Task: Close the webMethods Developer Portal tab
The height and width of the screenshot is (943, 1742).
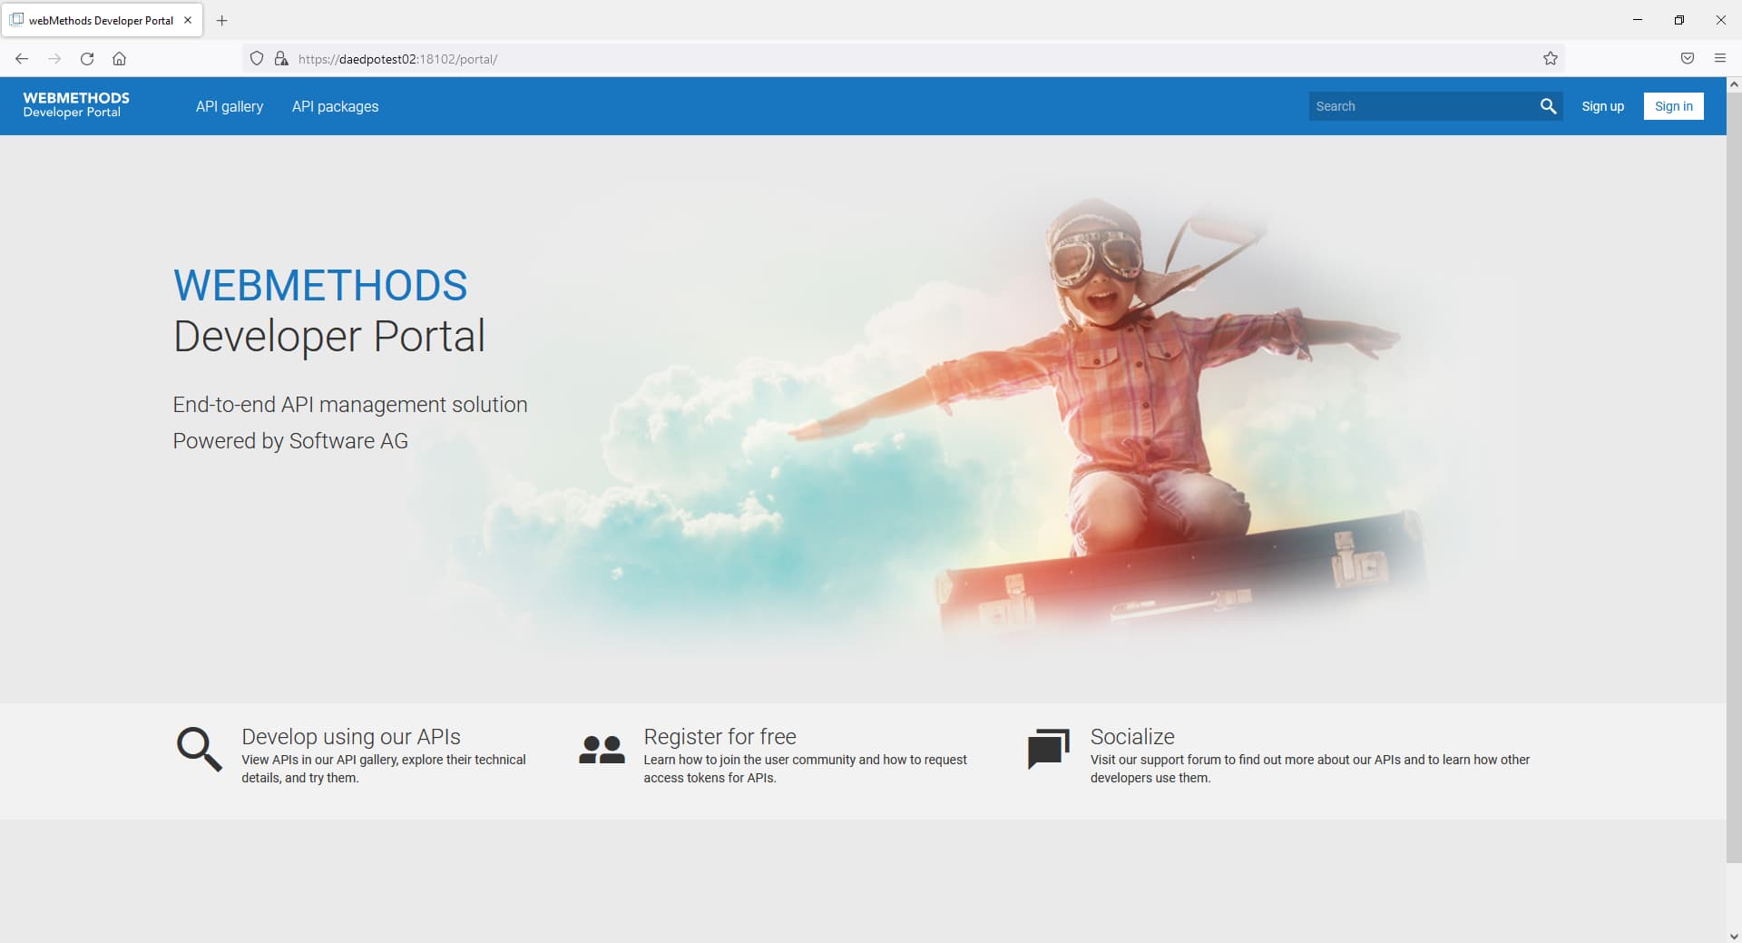Action: (188, 20)
